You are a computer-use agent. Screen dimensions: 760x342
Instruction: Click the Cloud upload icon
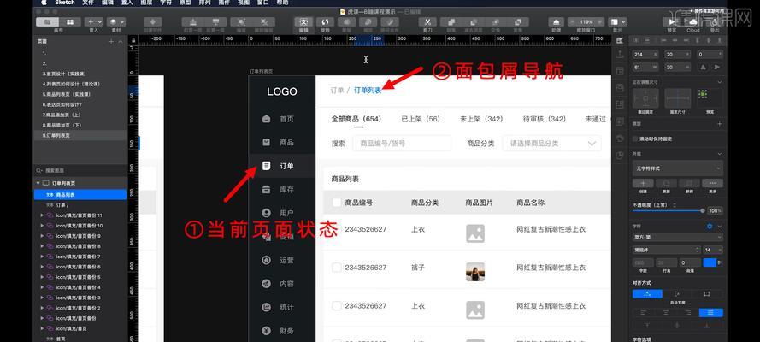click(x=693, y=21)
